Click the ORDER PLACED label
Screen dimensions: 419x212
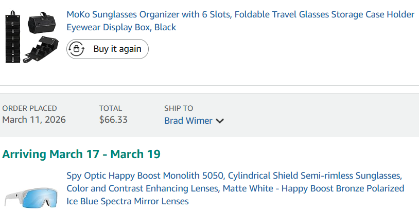(x=30, y=108)
